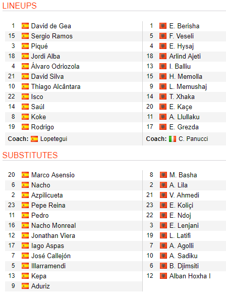Click the Albania flag beside E. Berisha
226x294 pixels.
coord(163,26)
